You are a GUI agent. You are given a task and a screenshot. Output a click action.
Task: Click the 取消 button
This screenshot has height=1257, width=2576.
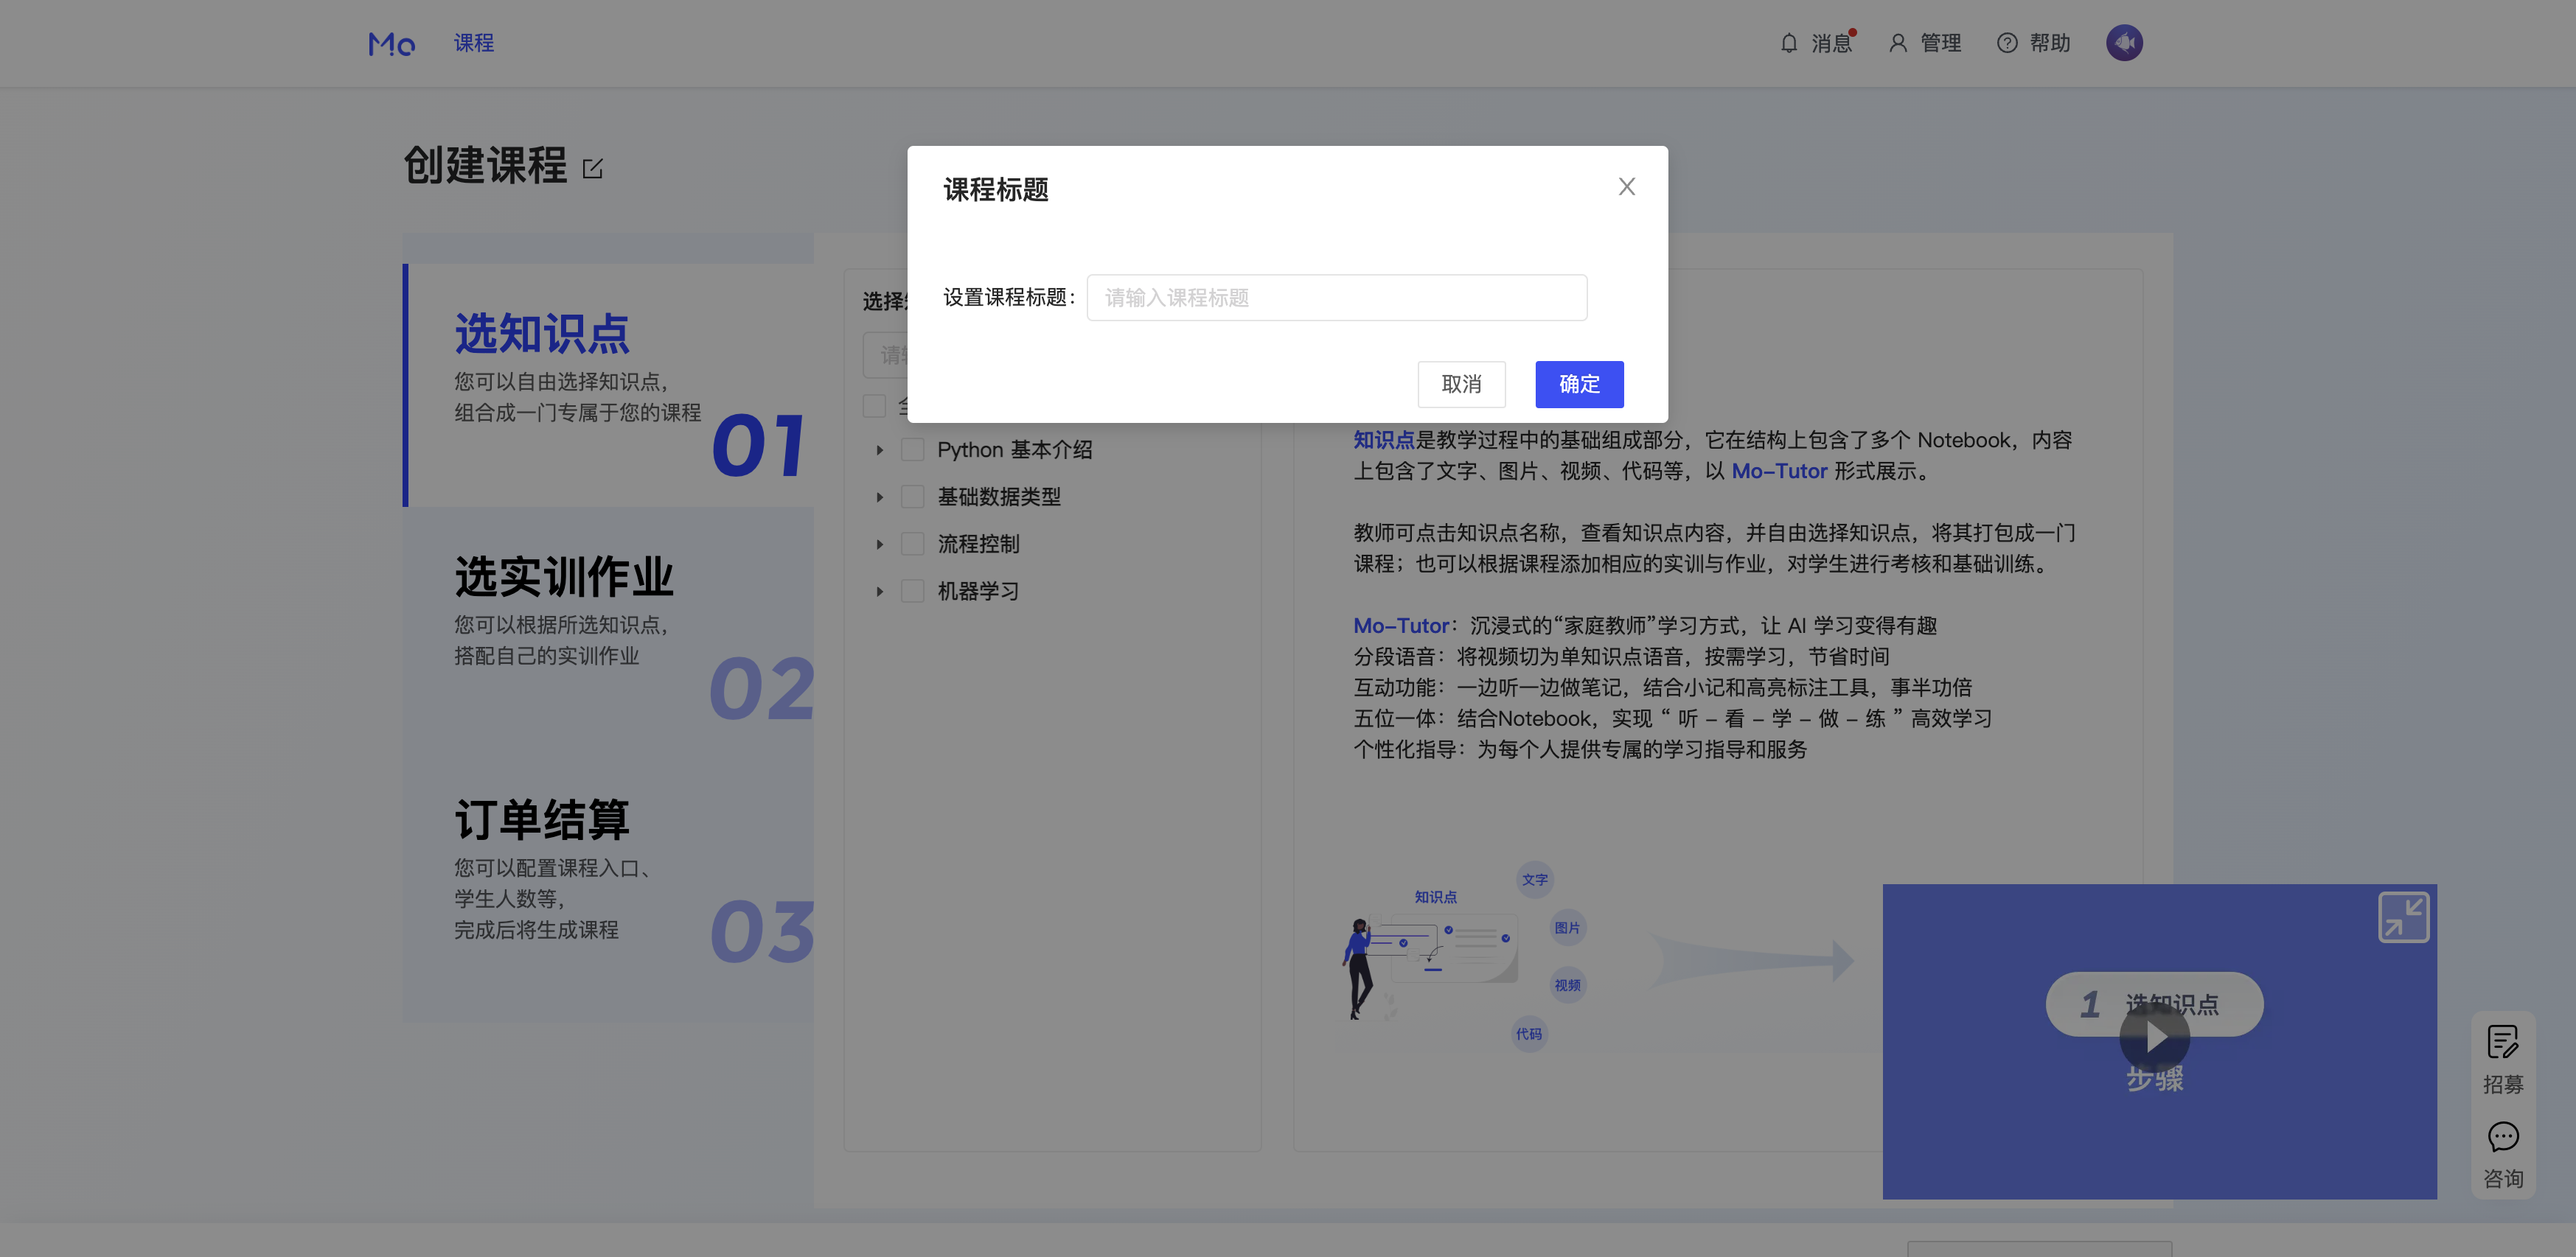(x=1461, y=384)
